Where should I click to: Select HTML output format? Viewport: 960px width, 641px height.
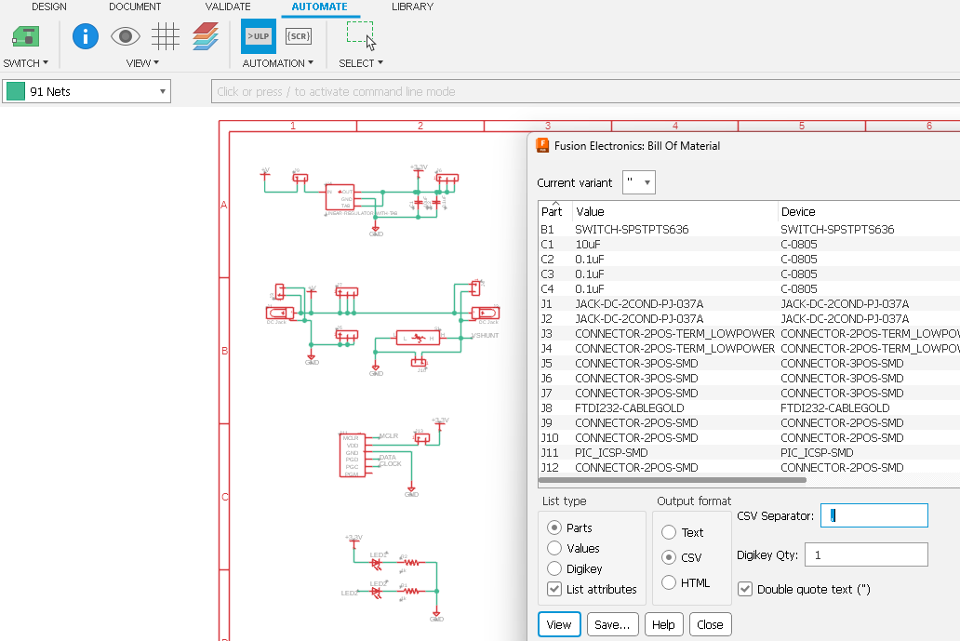(686, 582)
